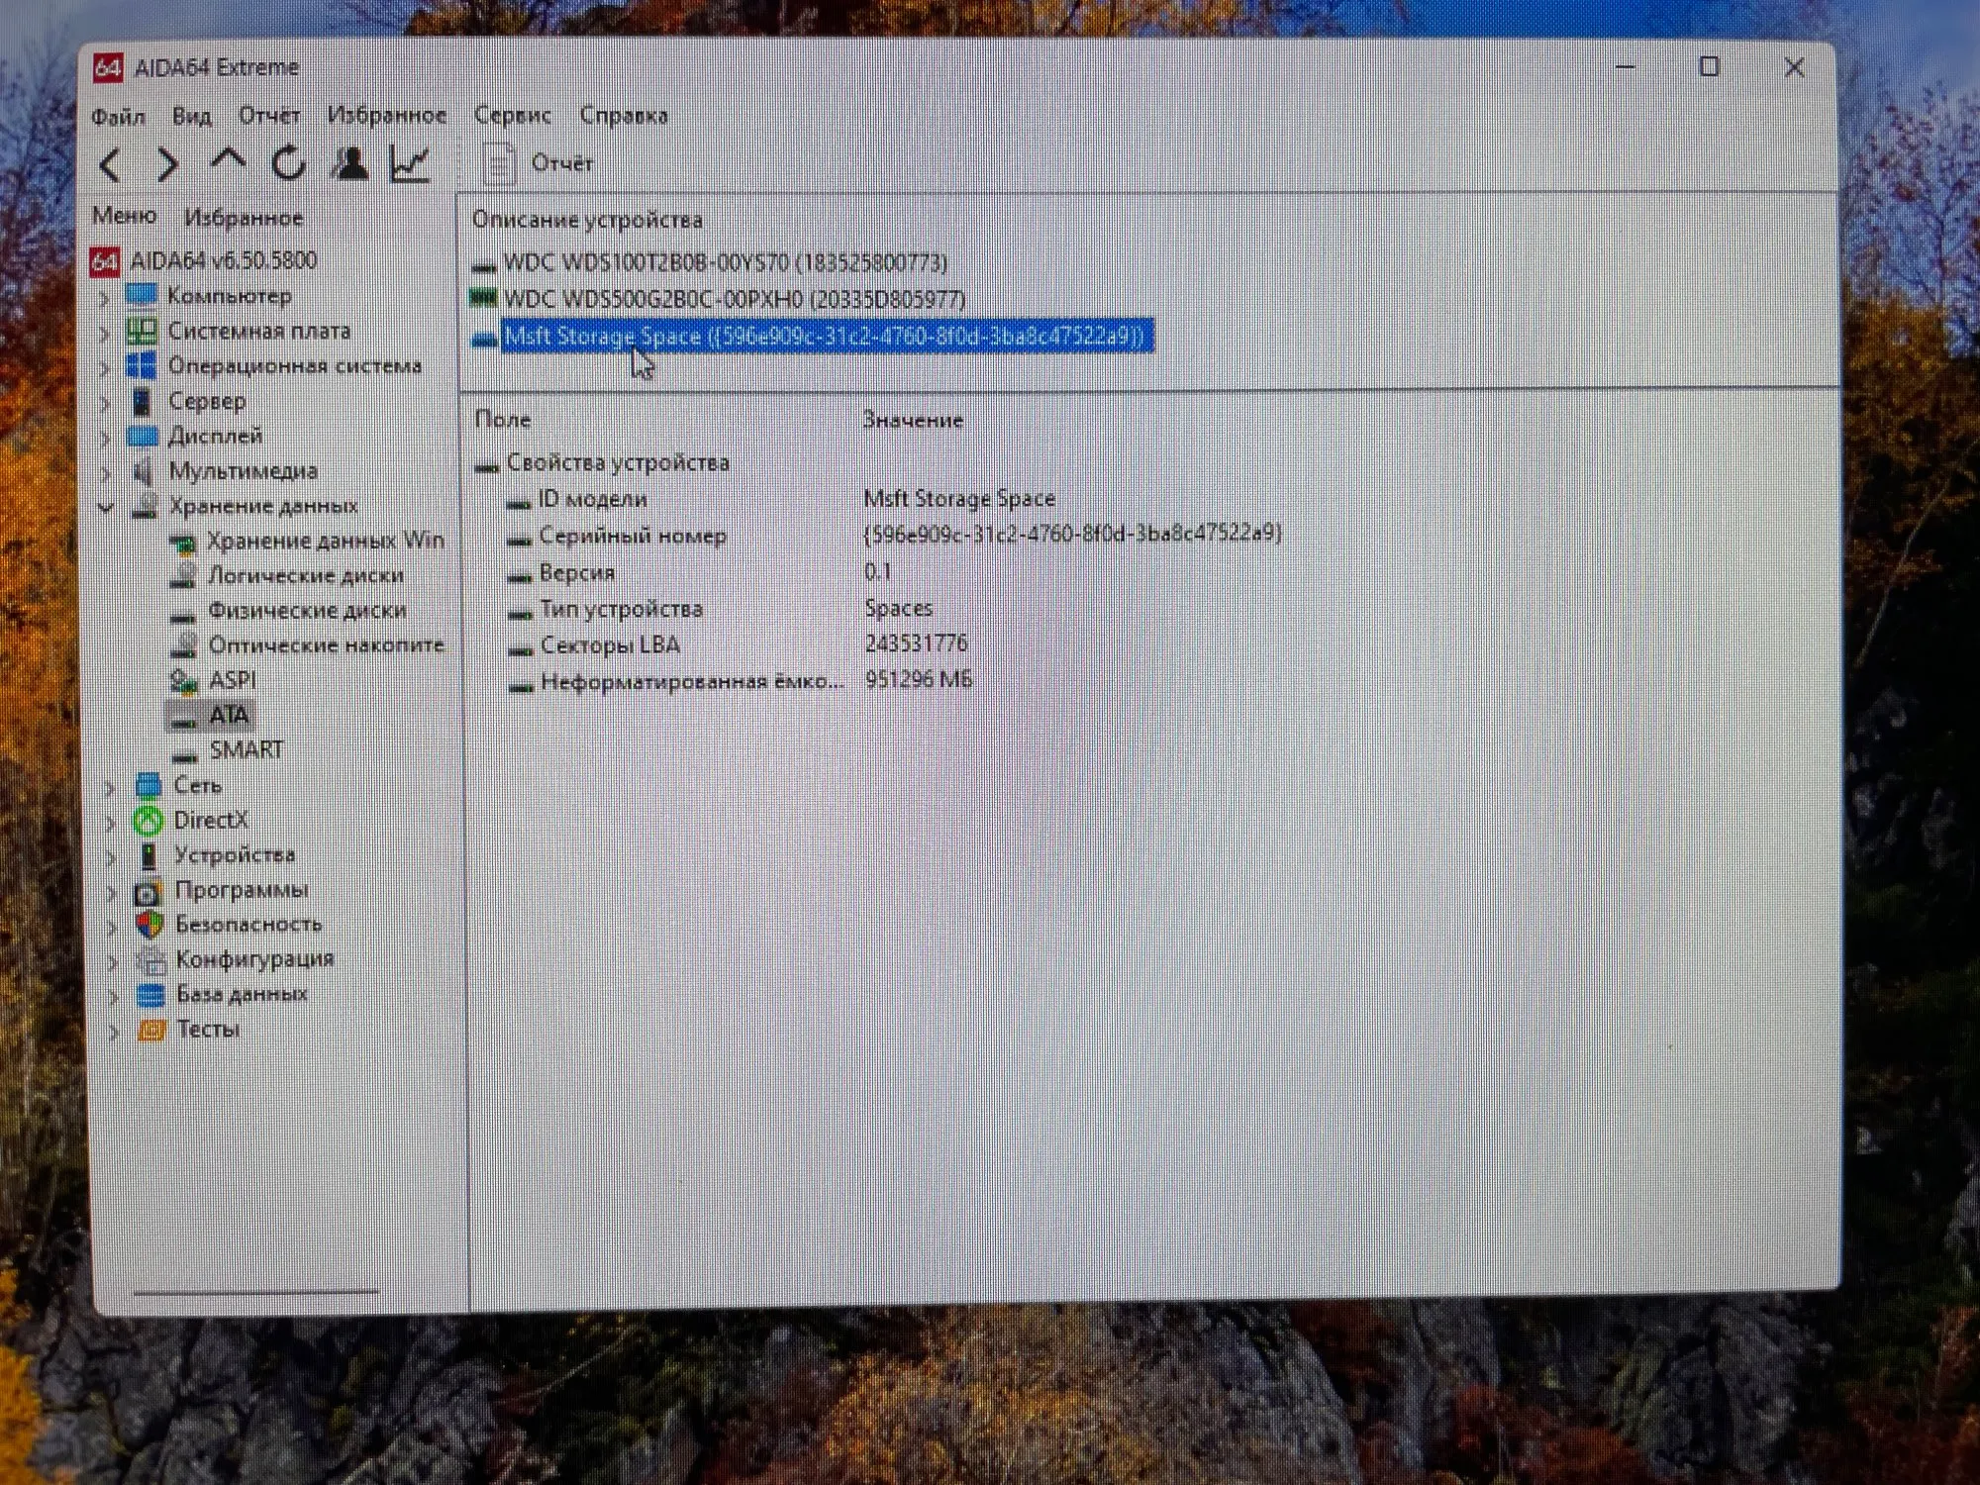Image resolution: width=1980 pixels, height=1485 pixels.
Task: Click the Отчёт report toolbar button
Action: click(540, 163)
